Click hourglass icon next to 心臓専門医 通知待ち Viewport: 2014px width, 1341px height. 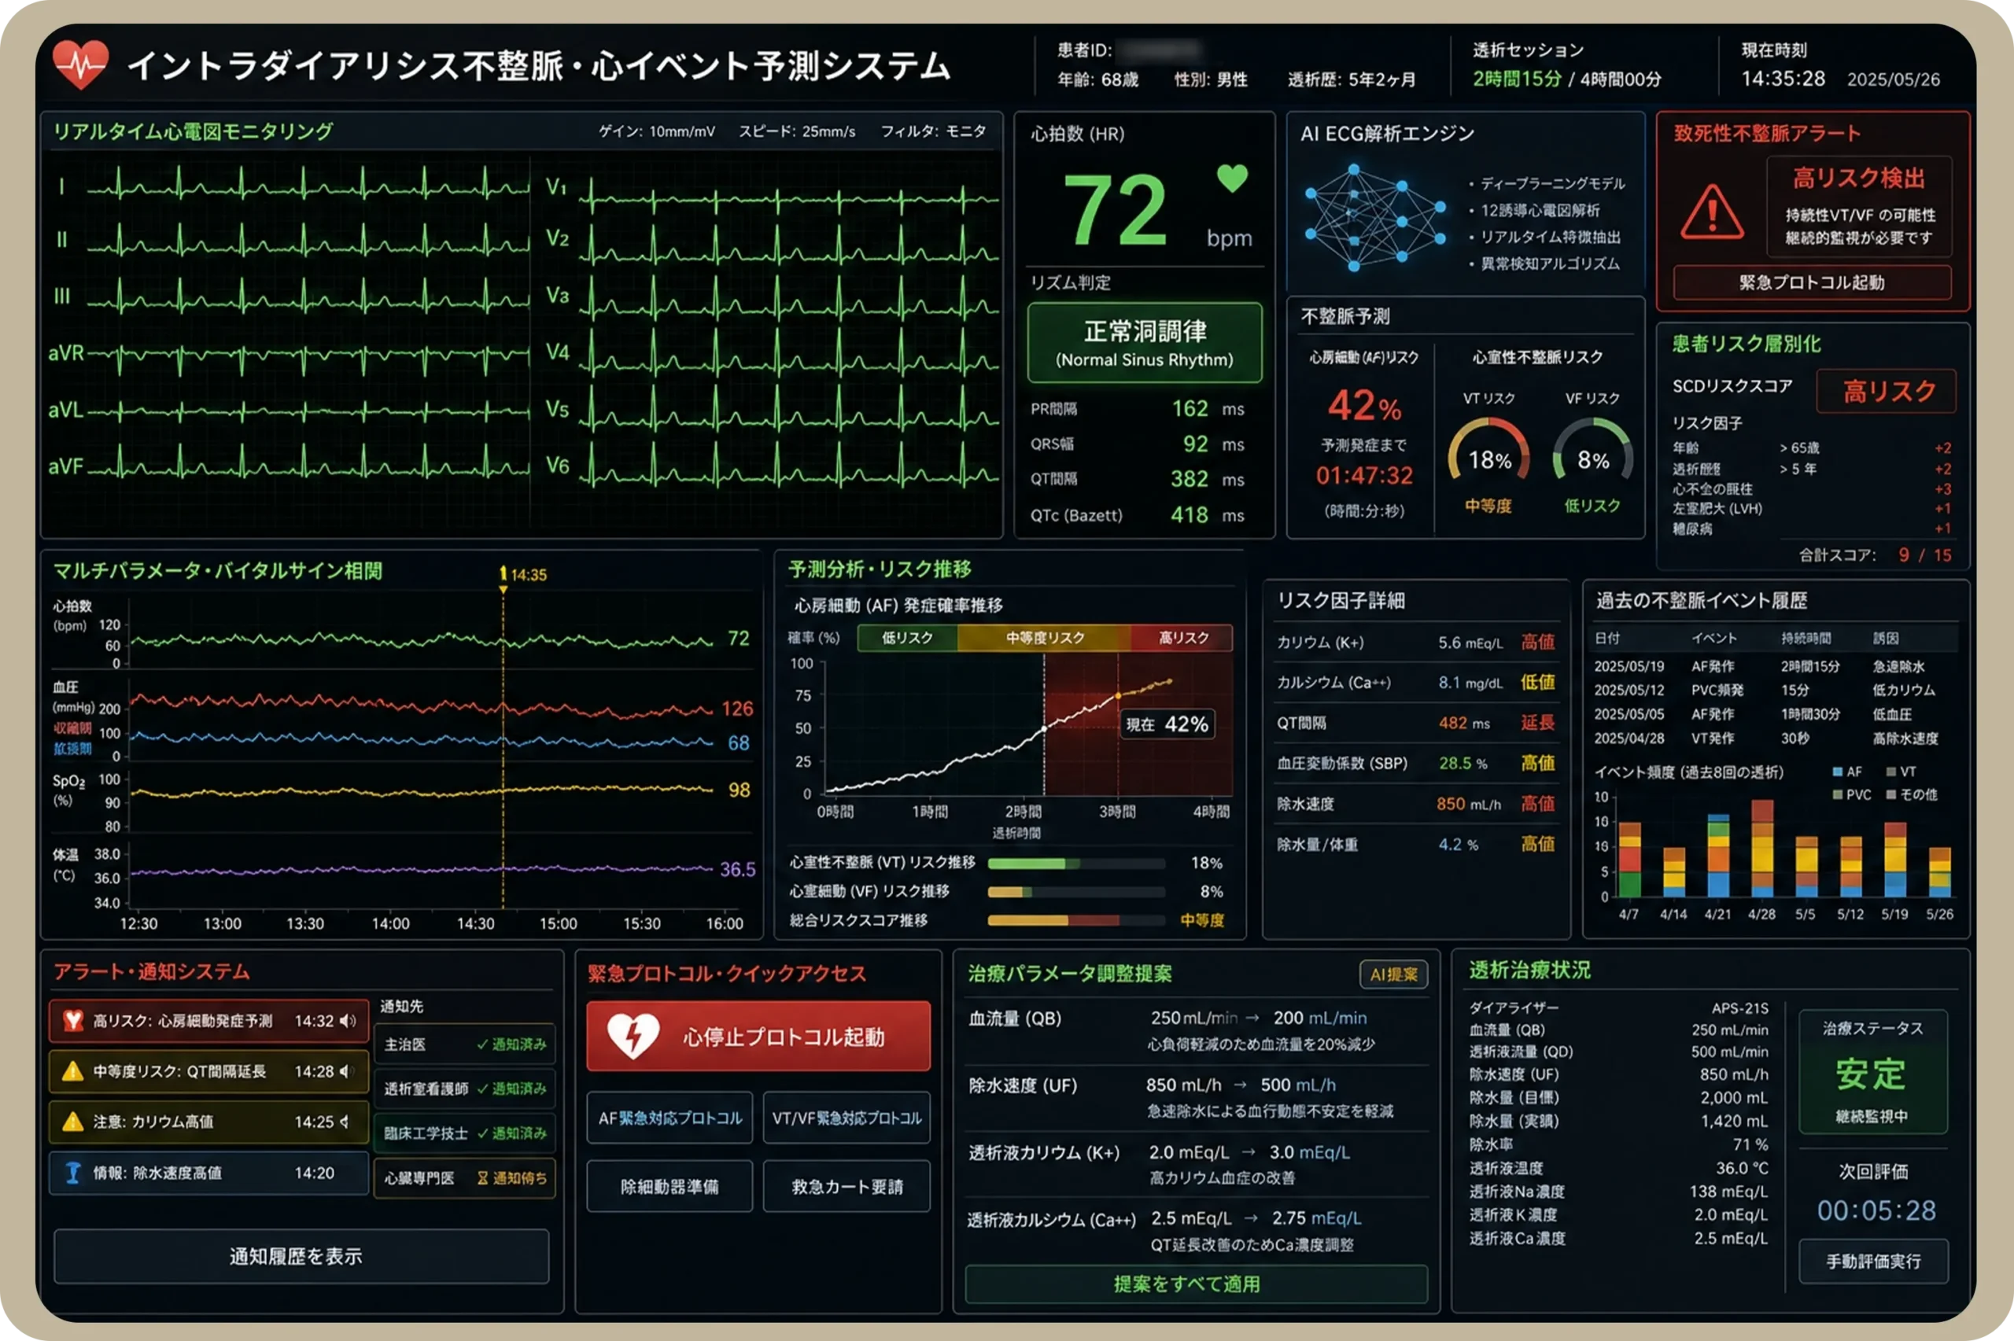pos(482,1177)
